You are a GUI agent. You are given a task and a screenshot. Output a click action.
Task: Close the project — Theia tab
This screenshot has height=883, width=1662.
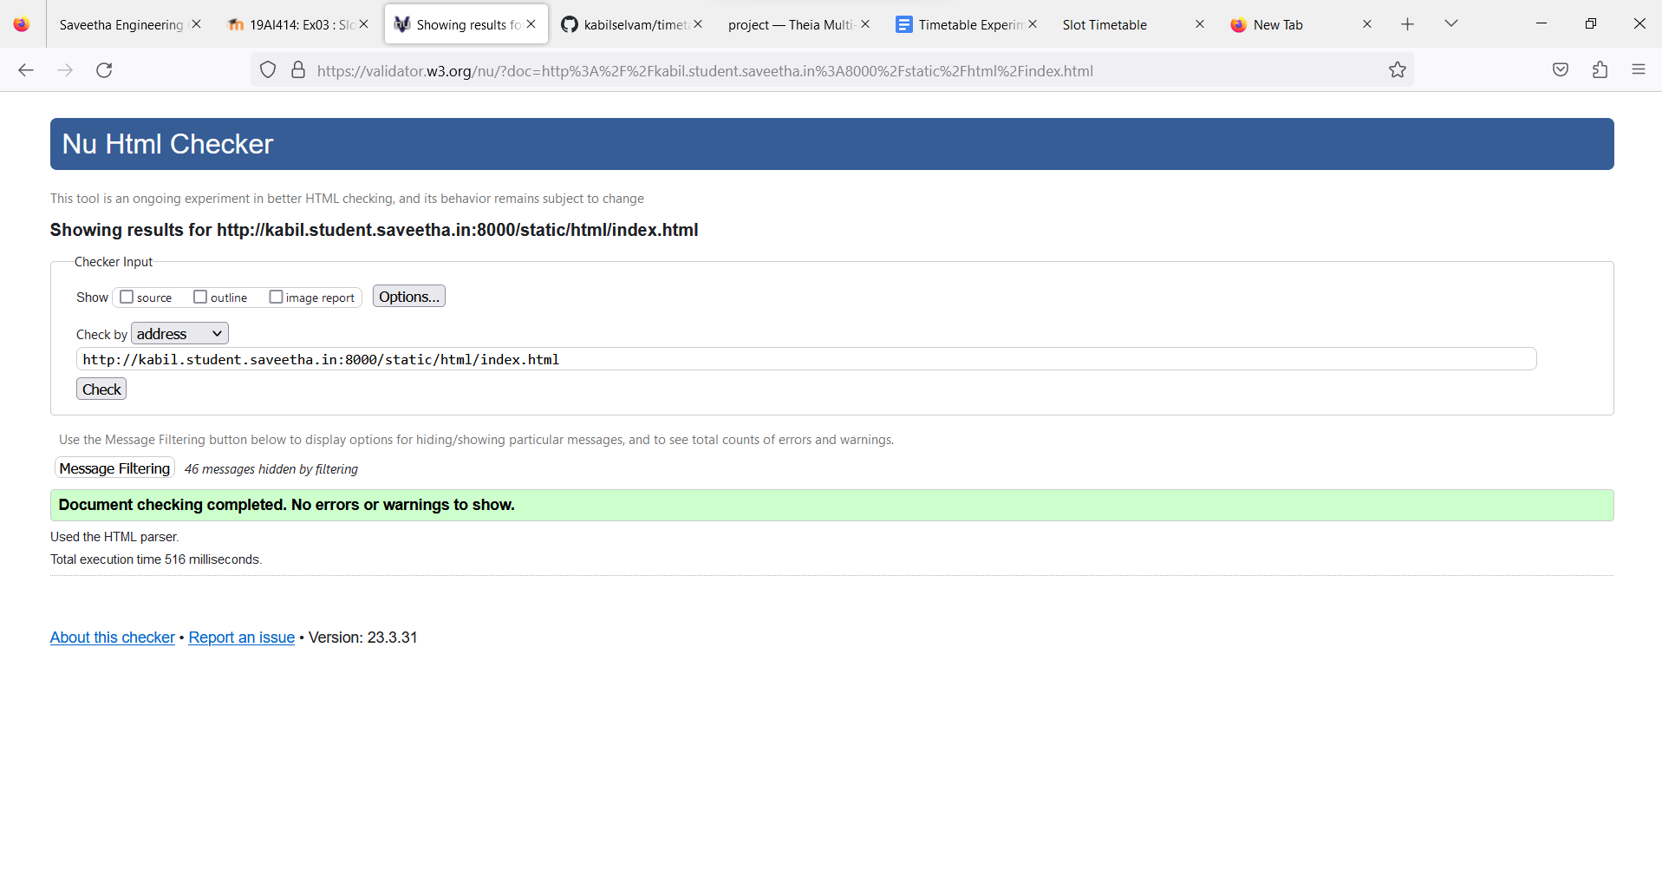pyautogui.click(x=865, y=24)
